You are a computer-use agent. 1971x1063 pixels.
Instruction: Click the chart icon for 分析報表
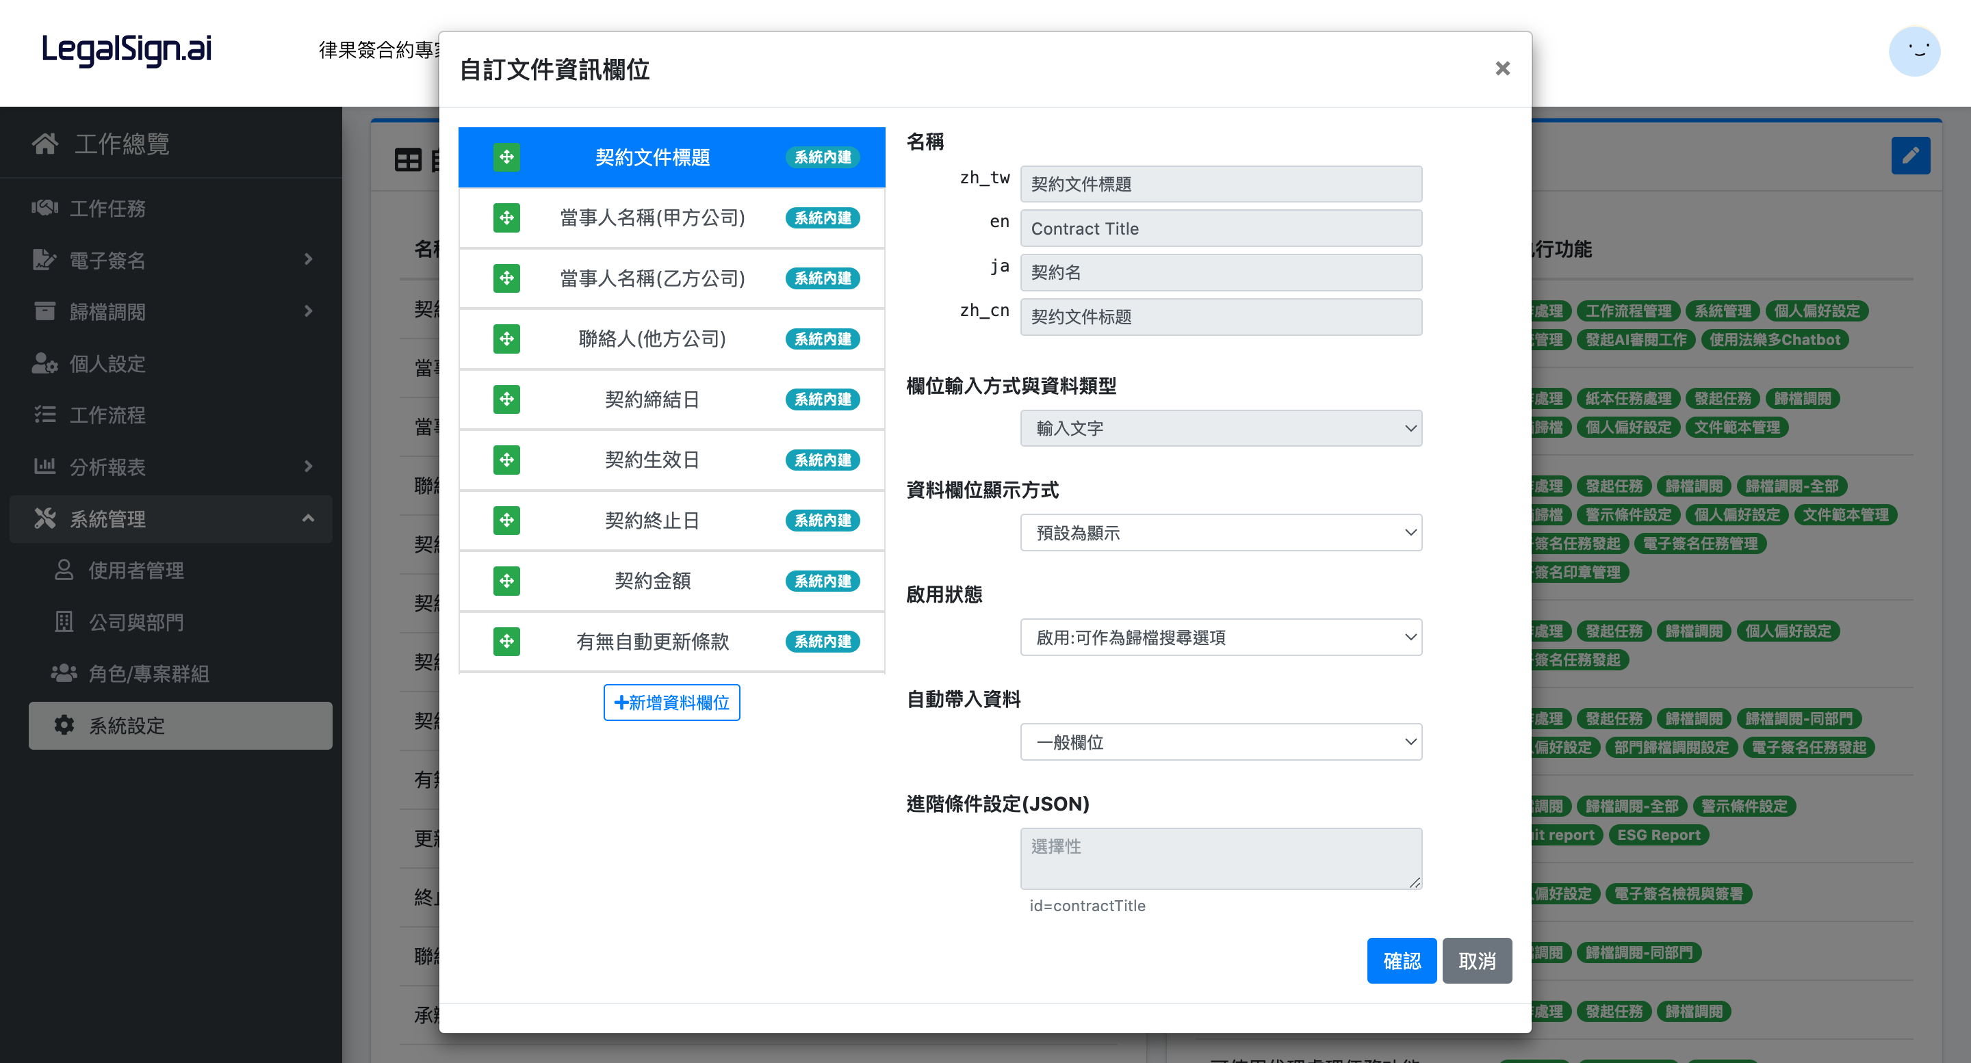[45, 466]
